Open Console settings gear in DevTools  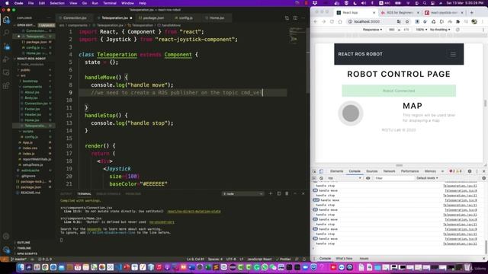[x=483, y=178]
